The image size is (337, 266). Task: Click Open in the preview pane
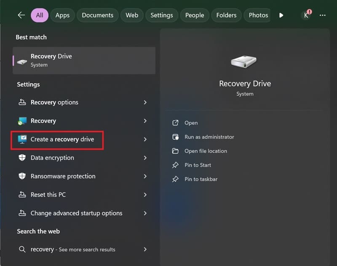(191, 123)
